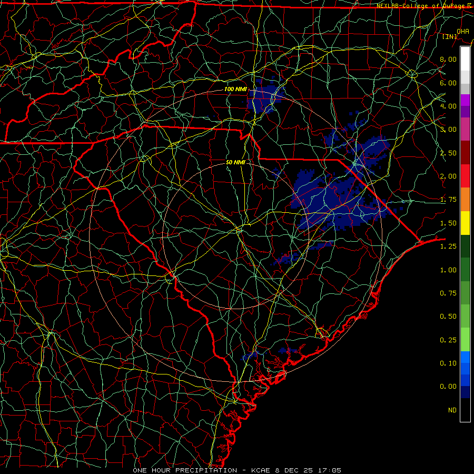474x474 pixels.
Task: Click the '2.00' legend value
Action: tap(448, 176)
